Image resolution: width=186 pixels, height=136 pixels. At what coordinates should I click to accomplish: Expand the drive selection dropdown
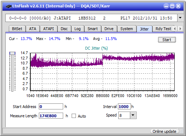180,18
